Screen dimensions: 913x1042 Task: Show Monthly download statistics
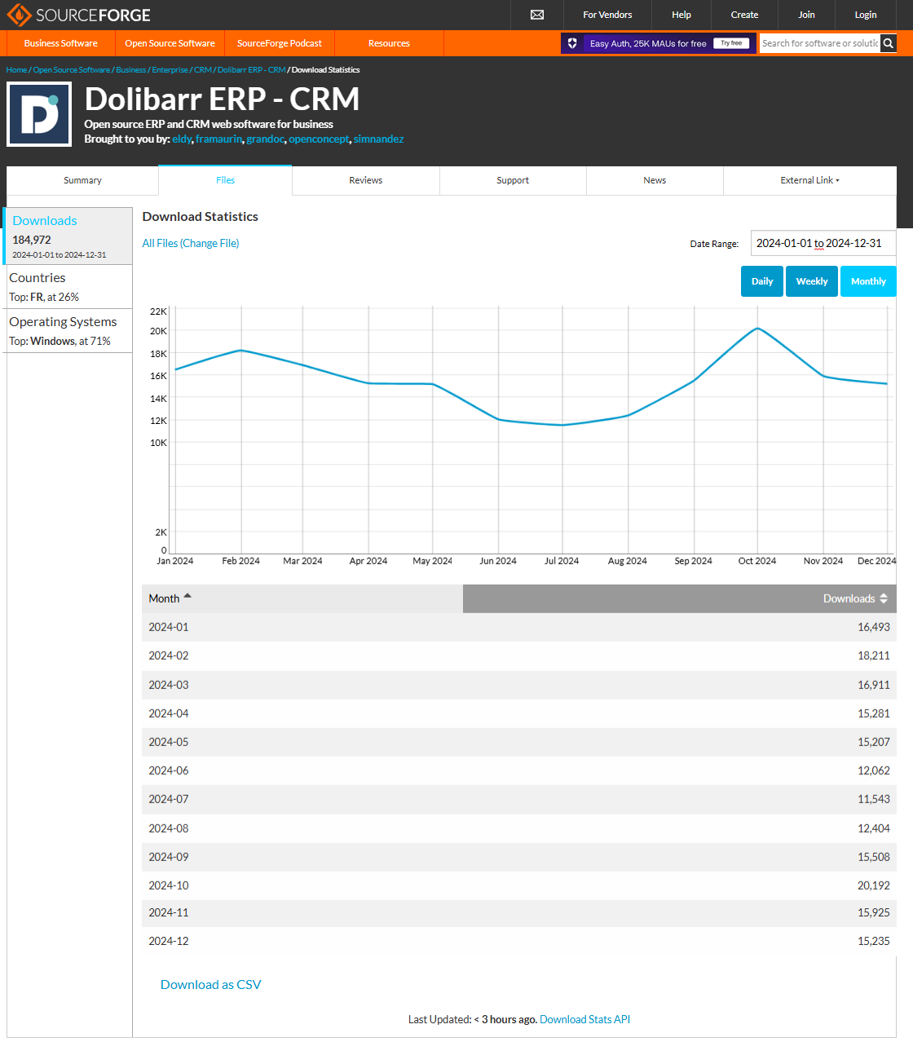coord(868,281)
